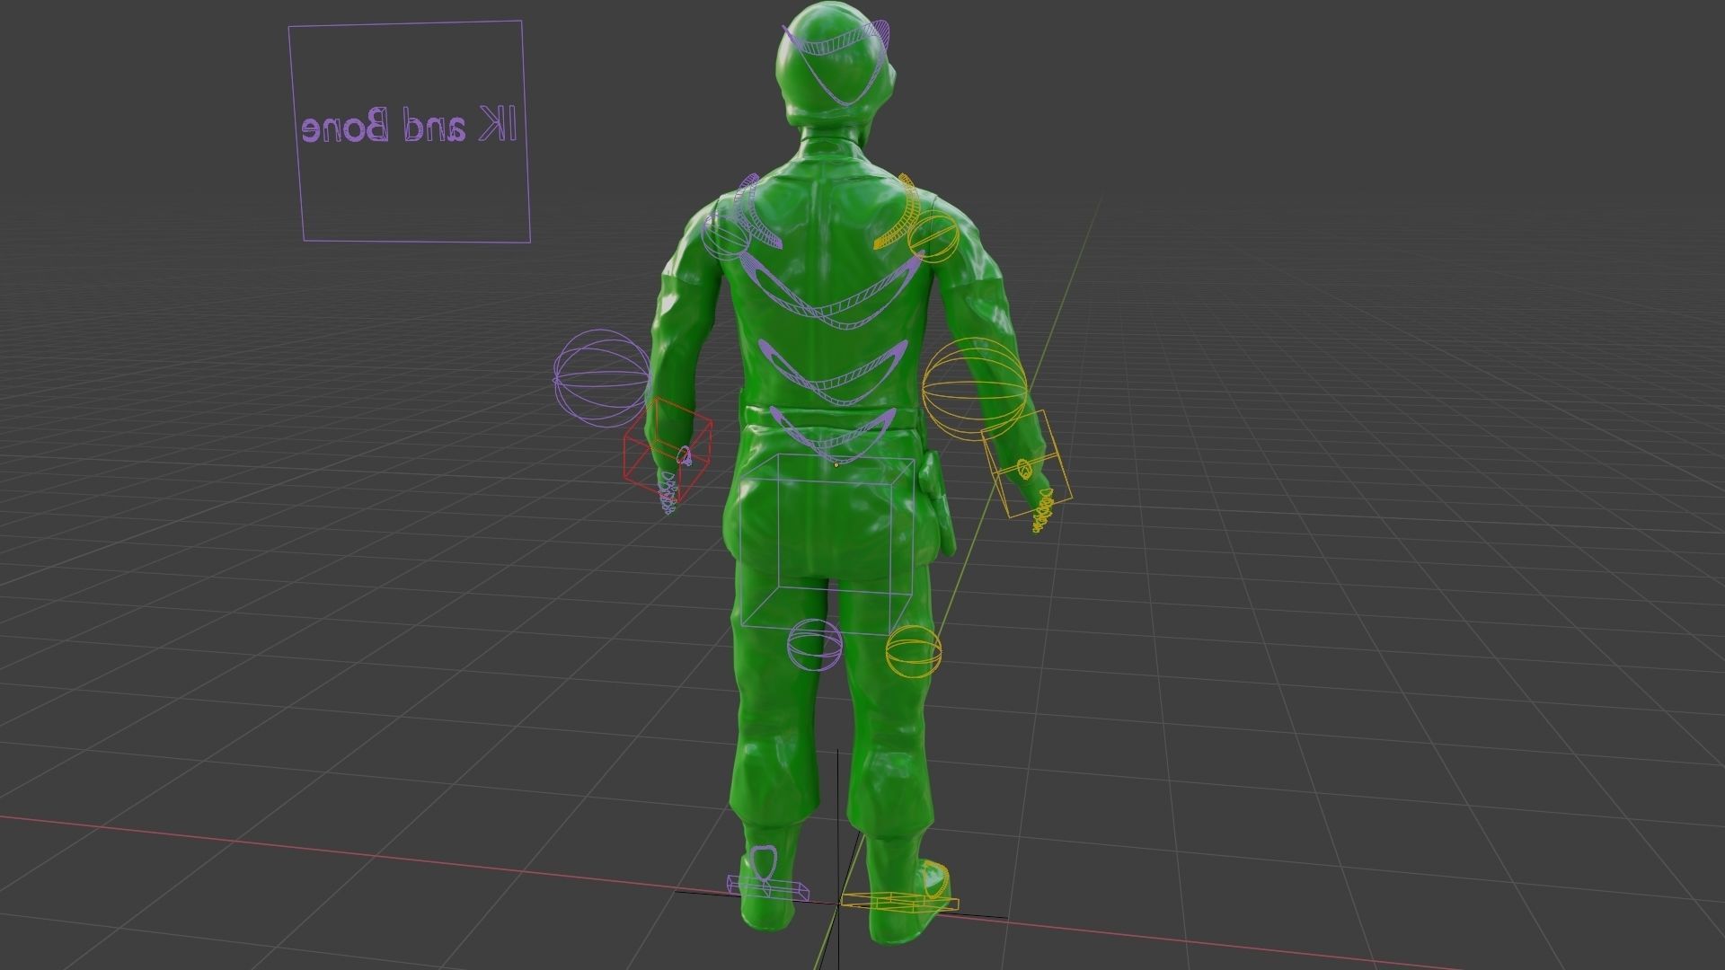The image size is (1725, 970).
Task: Click the yellow knee sphere control
Action: coord(914,651)
